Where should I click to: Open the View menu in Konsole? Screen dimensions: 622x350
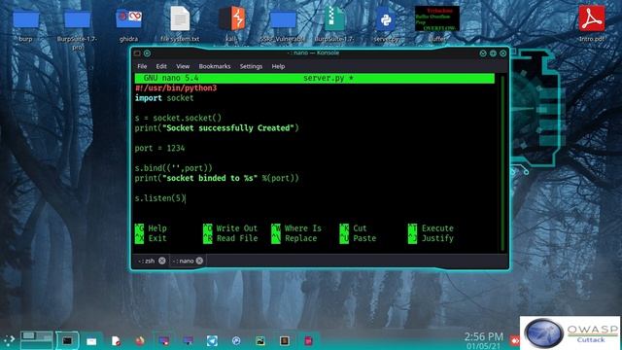[x=183, y=66]
